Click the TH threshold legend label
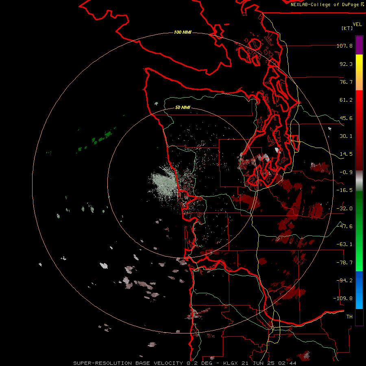 coord(349,317)
